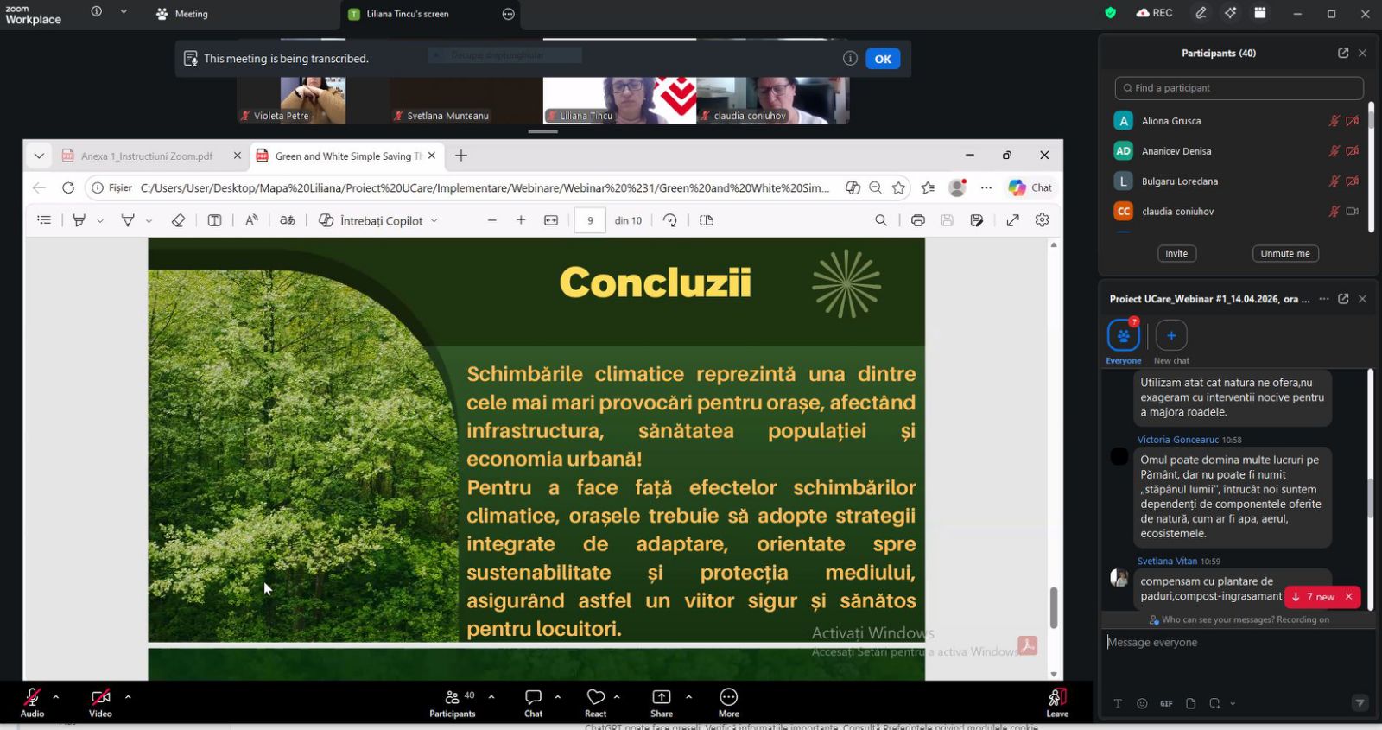Click the React emoji icon
This screenshot has width=1382, height=730.
click(x=595, y=697)
